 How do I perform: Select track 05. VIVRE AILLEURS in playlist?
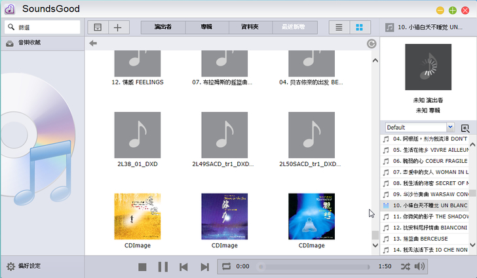tap(425, 150)
